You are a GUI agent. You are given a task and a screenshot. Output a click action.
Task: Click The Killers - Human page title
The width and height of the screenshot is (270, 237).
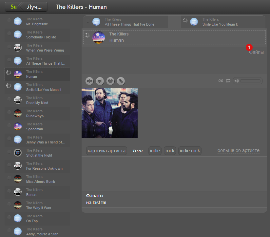coord(81,7)
